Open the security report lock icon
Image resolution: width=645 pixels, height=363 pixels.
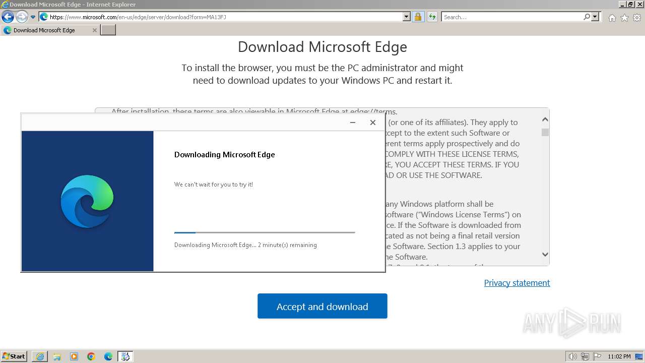[418, 17]
